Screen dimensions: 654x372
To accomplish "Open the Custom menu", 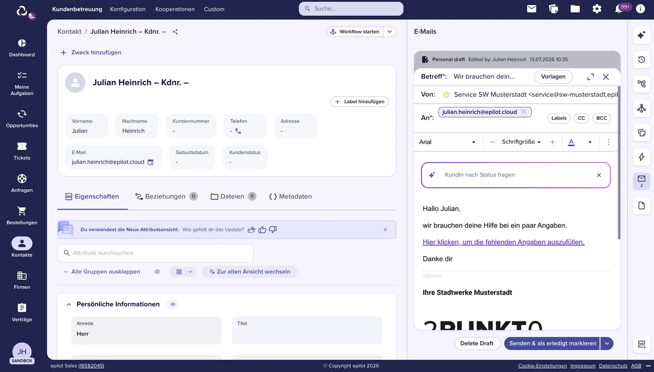I will pyautogui.click(x=214, y=9).
